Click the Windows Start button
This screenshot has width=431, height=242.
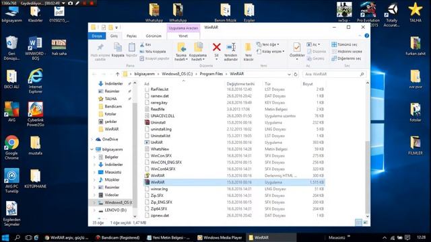[5, 237]
